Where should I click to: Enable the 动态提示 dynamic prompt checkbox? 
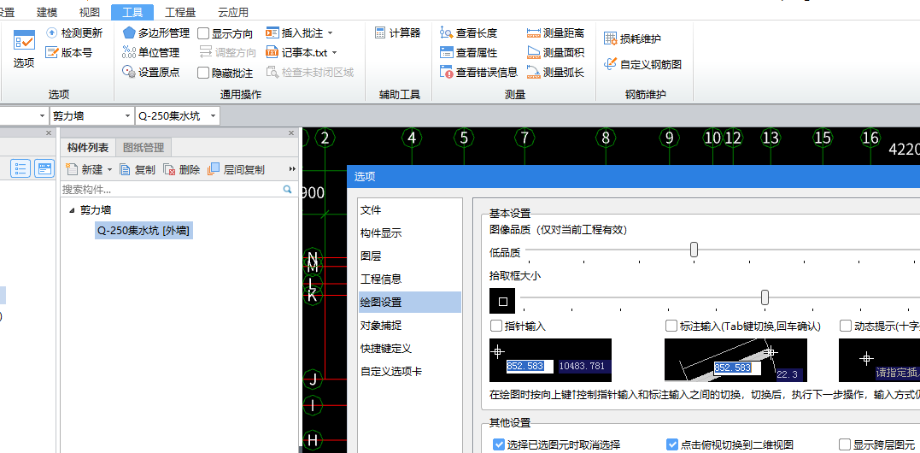tap(846, 326)
